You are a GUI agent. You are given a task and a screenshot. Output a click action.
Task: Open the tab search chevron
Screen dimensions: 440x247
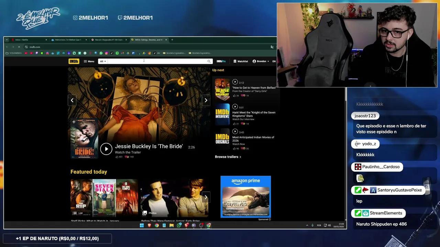pyautogui.click(x=7, y=40)
